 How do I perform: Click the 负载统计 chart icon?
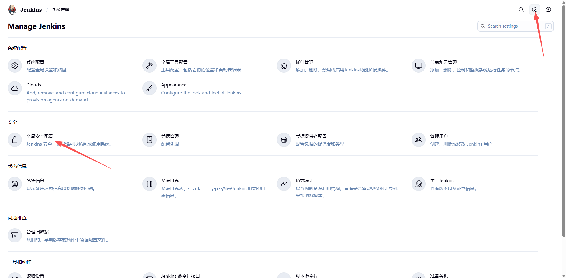(284, 184)
